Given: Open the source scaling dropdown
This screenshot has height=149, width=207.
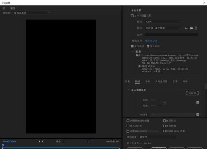Looking at the screenshot, I should point(32,13).
